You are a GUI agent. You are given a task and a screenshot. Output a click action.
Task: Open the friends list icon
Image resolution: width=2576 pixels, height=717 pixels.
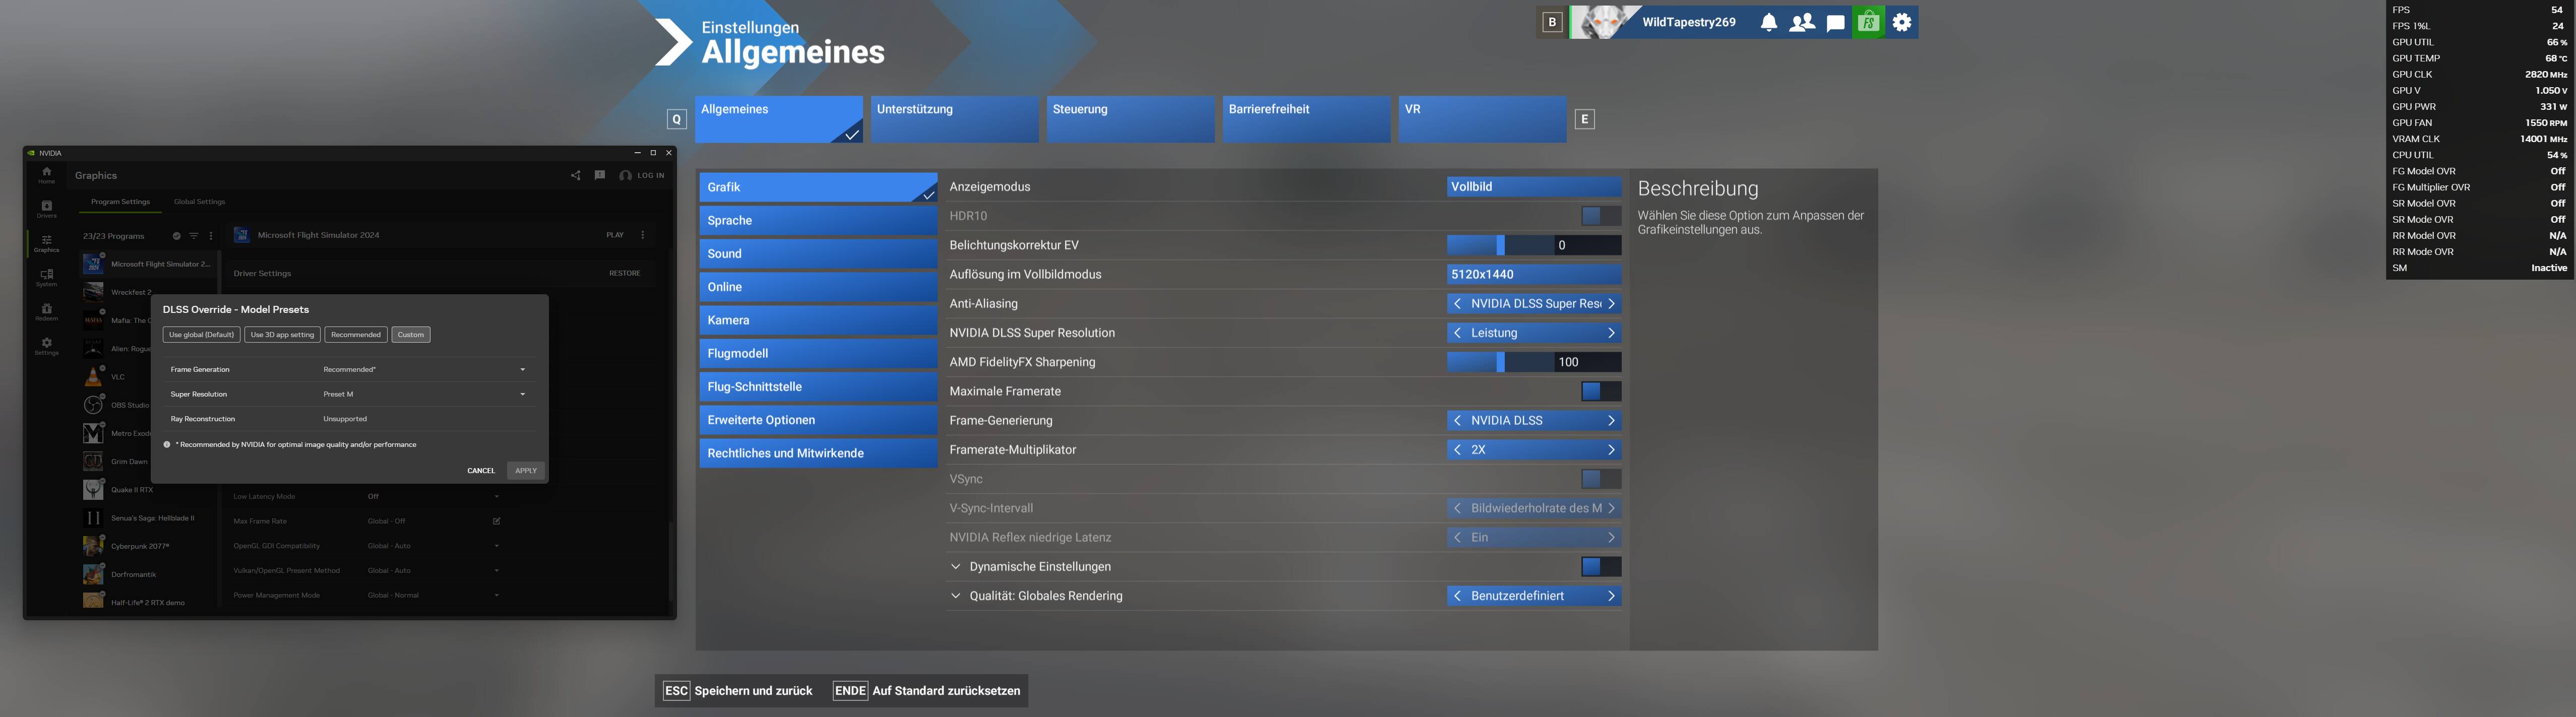[x=1801, y=22]
